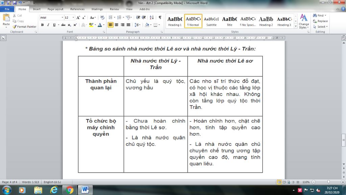This screenshot has width=346, height=195.
Task: Click Replace in Editing group
Action: click(320, 21)
